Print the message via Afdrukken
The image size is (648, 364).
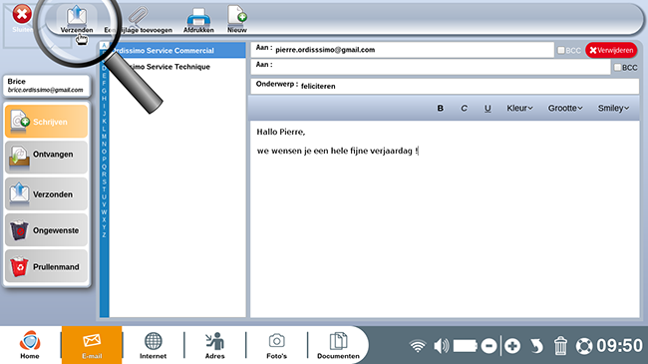(x=198, y=19)
